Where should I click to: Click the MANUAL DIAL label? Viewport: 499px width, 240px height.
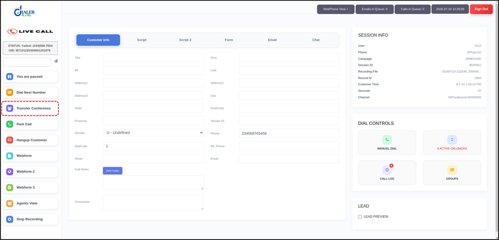(387, 148)
